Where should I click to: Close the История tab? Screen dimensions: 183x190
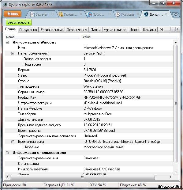pyautogui.click(x=138, y=14)
